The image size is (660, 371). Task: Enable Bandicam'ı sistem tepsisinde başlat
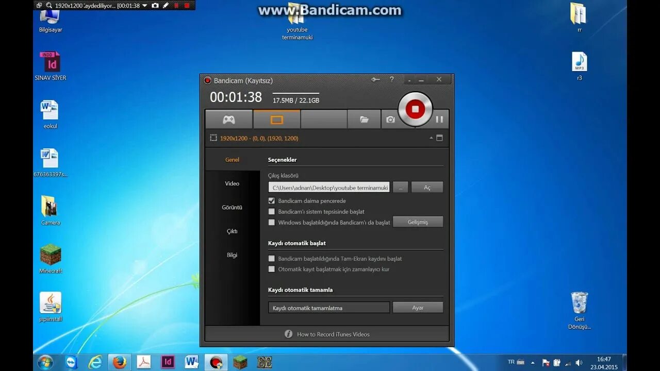pyautogui.click(x=272, y=212)
